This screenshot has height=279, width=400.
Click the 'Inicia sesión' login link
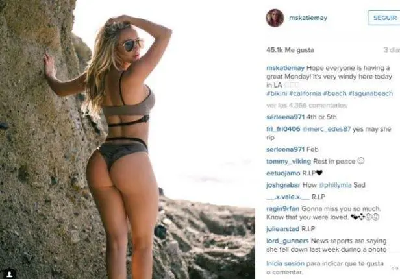(285, 263)
